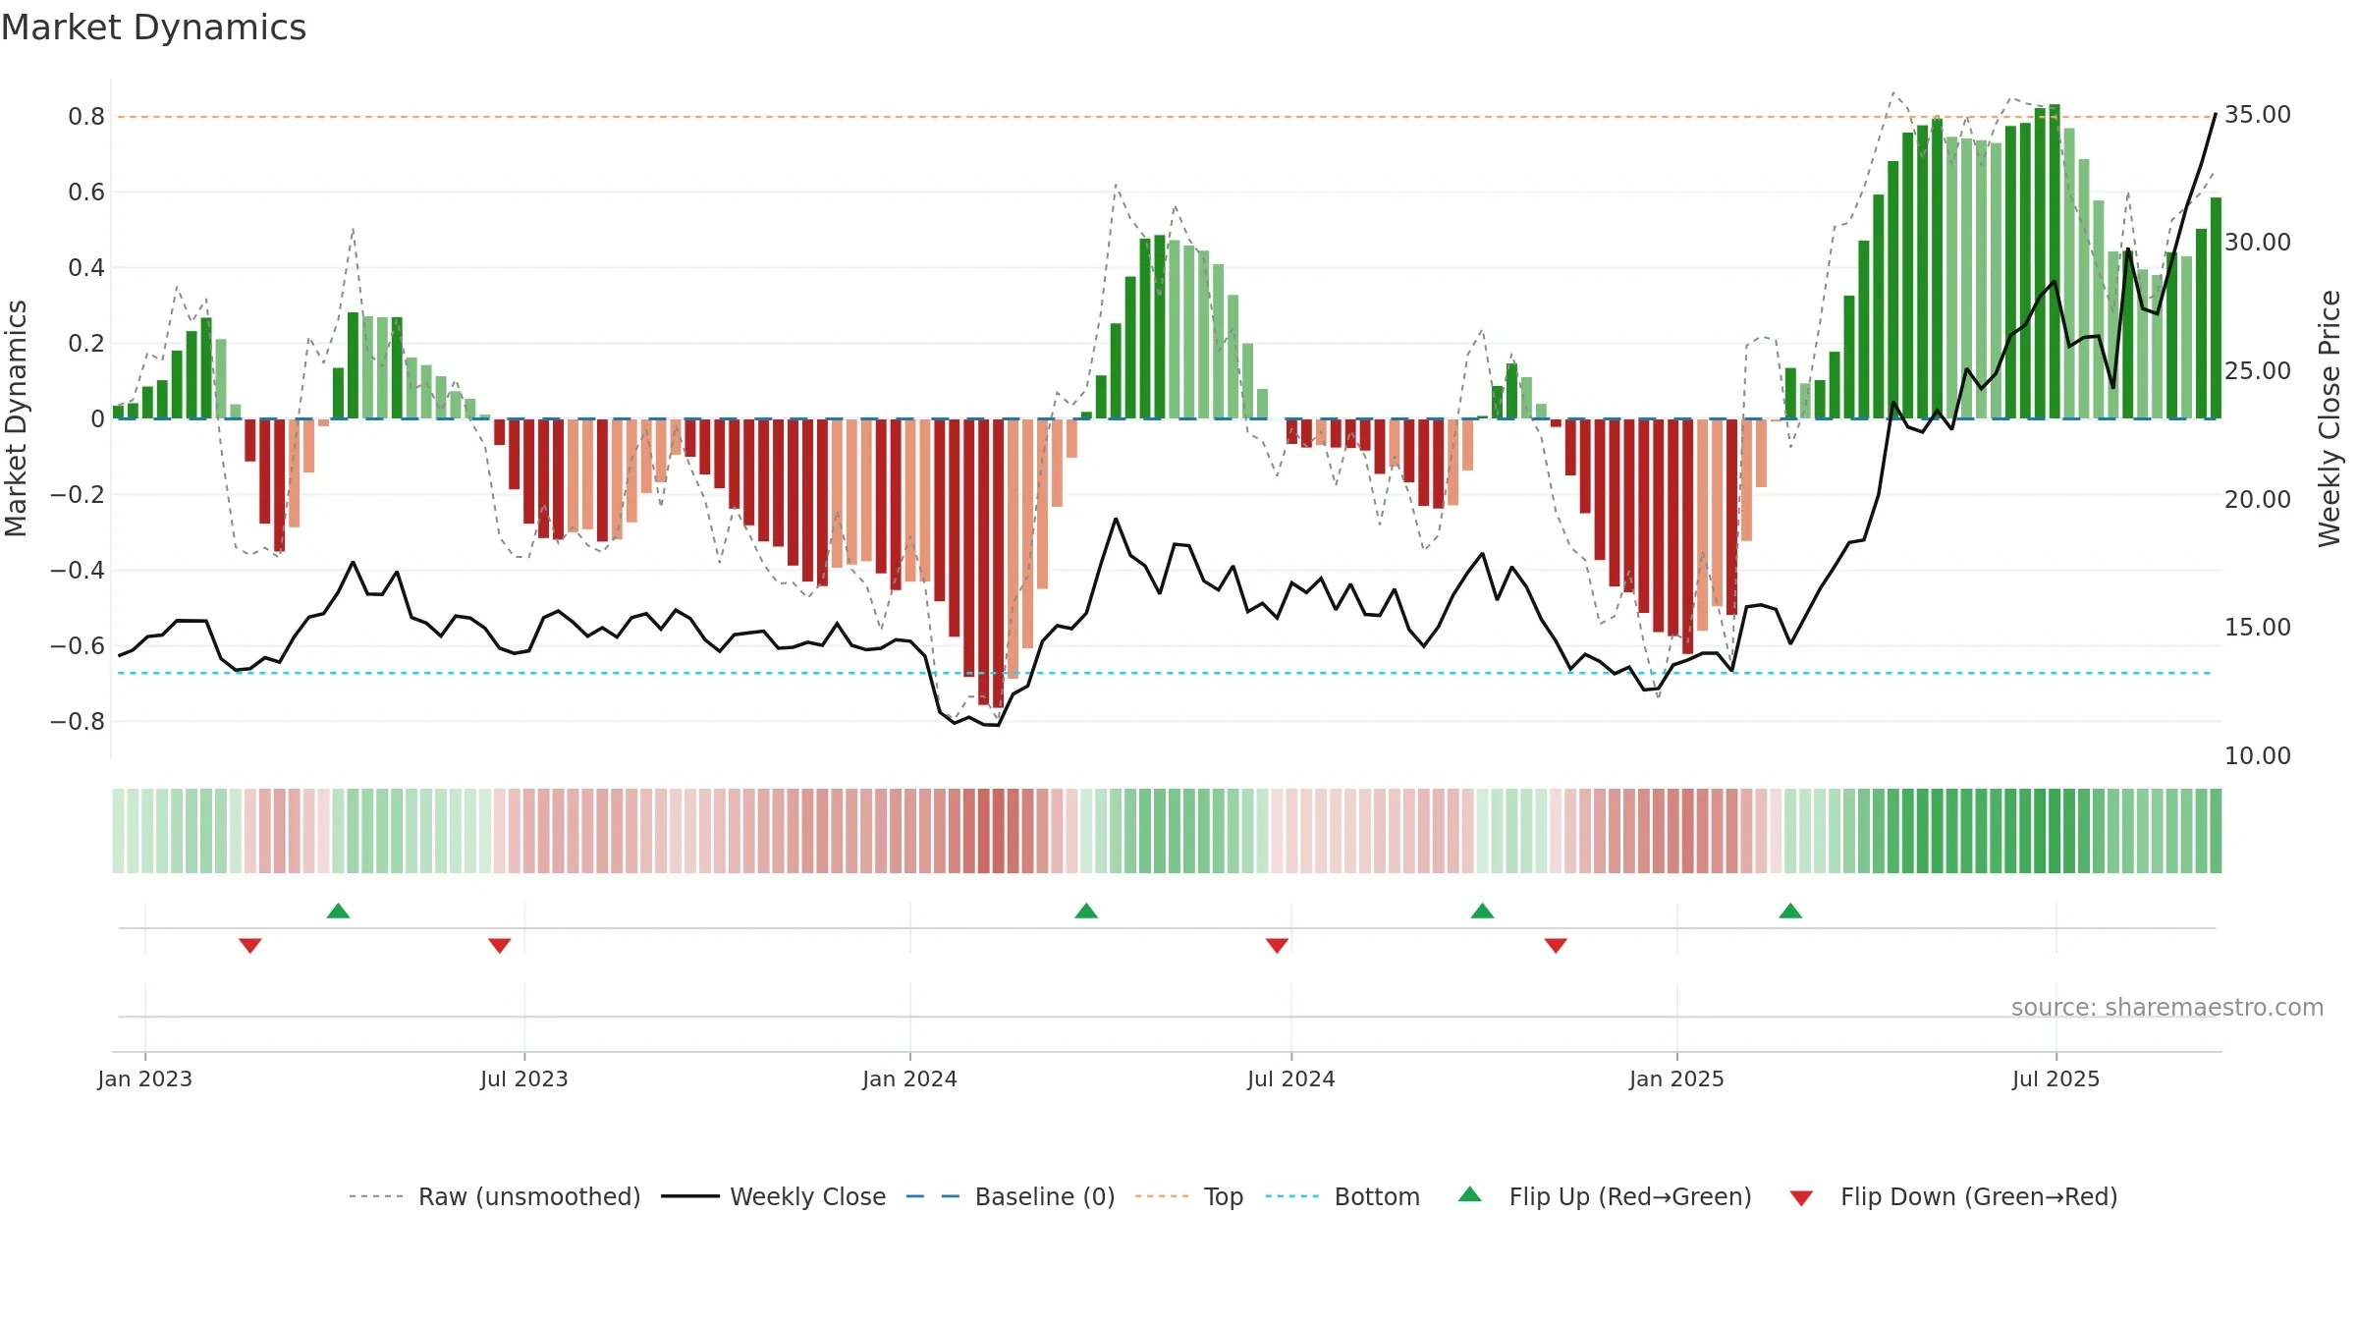Click the 35.00 price axis label

click(x=2258, y=115)
